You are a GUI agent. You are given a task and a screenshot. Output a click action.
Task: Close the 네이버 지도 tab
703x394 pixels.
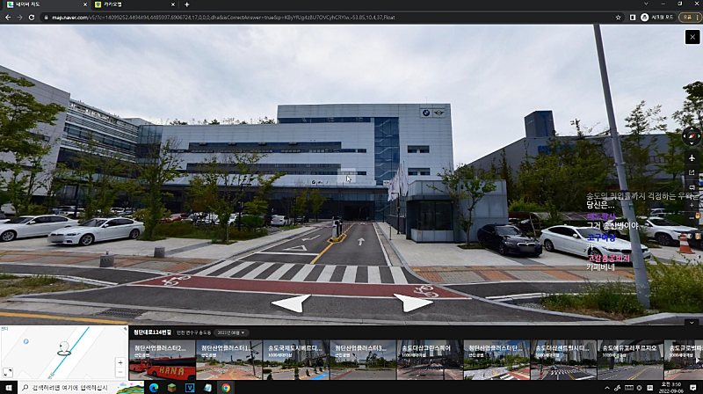click(85, 4)
